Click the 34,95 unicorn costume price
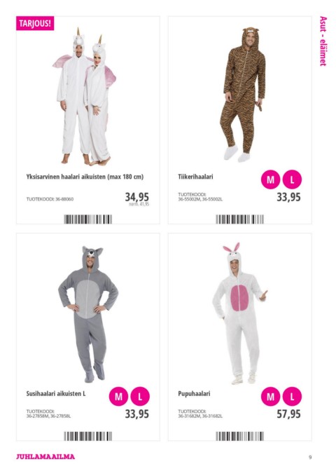The width and height of the screenshot is (336, 476). 137,197
